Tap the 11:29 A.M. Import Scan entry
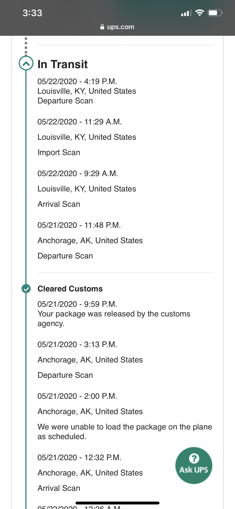 click(87, 137)
